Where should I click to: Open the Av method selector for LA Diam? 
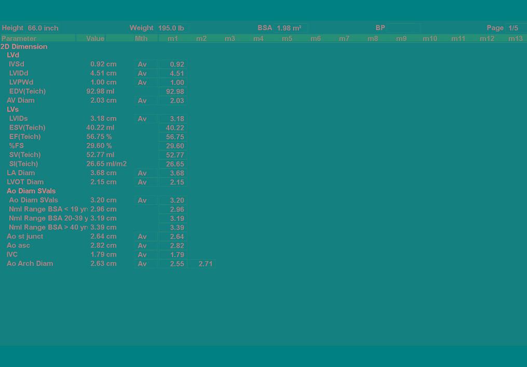click(145, 173)
